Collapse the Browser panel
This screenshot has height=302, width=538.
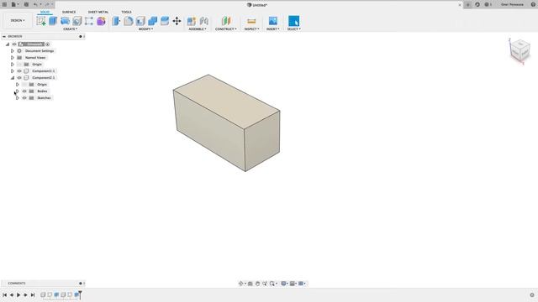4,36
